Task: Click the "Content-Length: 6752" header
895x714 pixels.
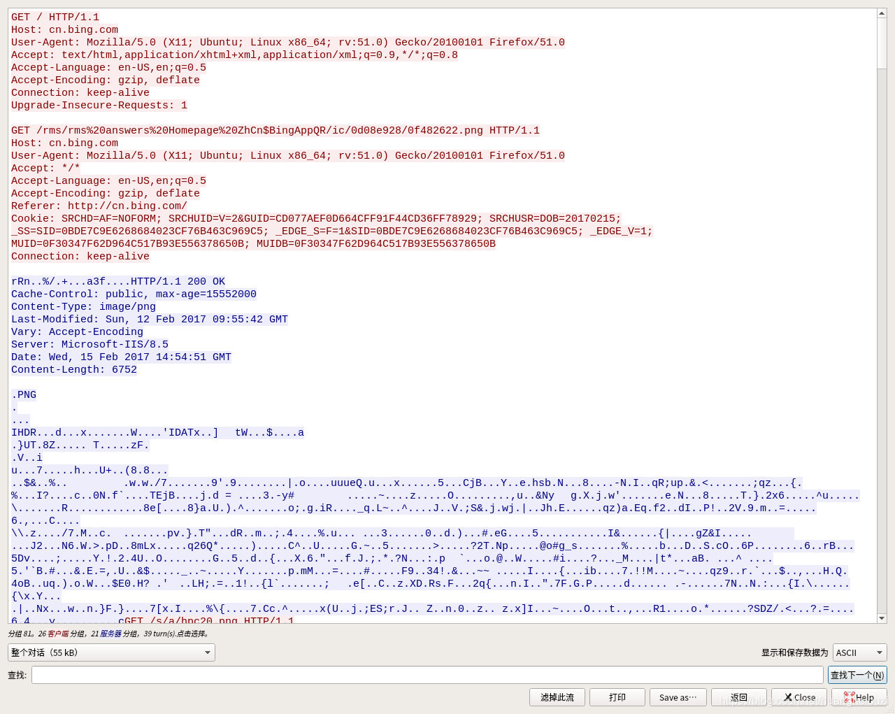Action: (74, 369)
